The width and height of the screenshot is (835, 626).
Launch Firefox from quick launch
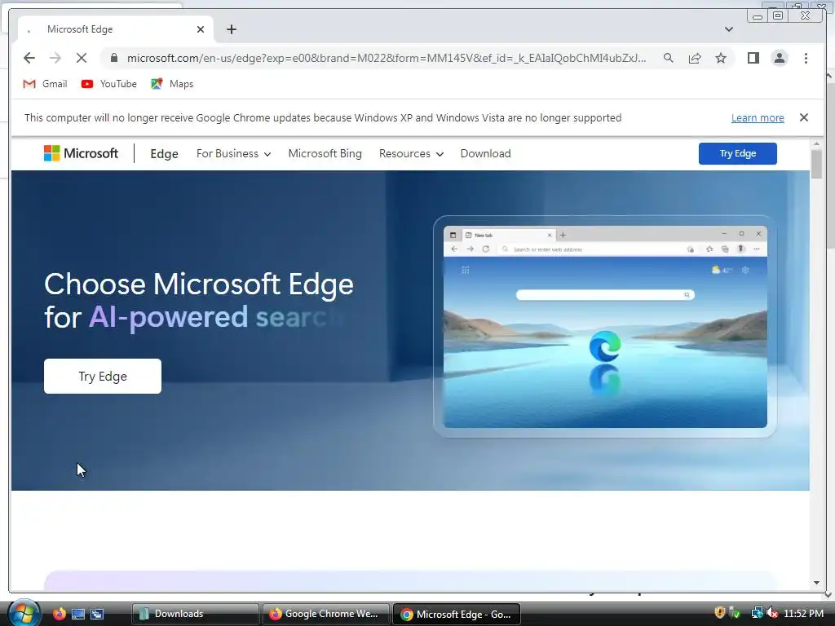(x=59, y=614)
